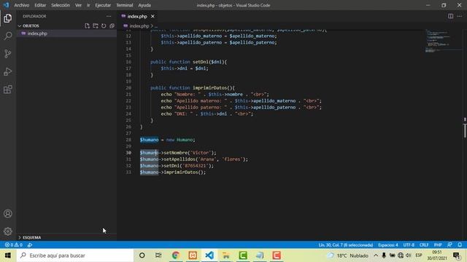The image size is (467, 262).
Task: Create a new file in OBJETOS
Action: [87, 26]
